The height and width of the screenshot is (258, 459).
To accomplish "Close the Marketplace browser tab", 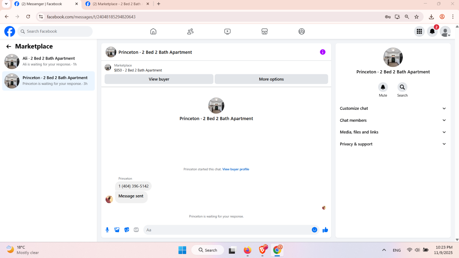I will click(148, 4).
